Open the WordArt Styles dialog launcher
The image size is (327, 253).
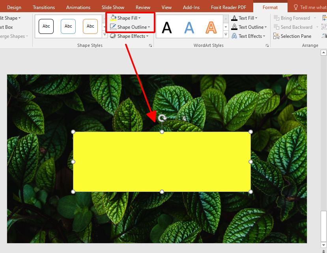[x=267, y=45]
